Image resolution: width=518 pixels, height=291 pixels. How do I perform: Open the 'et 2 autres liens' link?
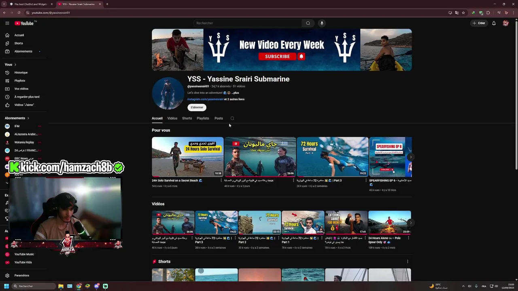tap(234, 99)
